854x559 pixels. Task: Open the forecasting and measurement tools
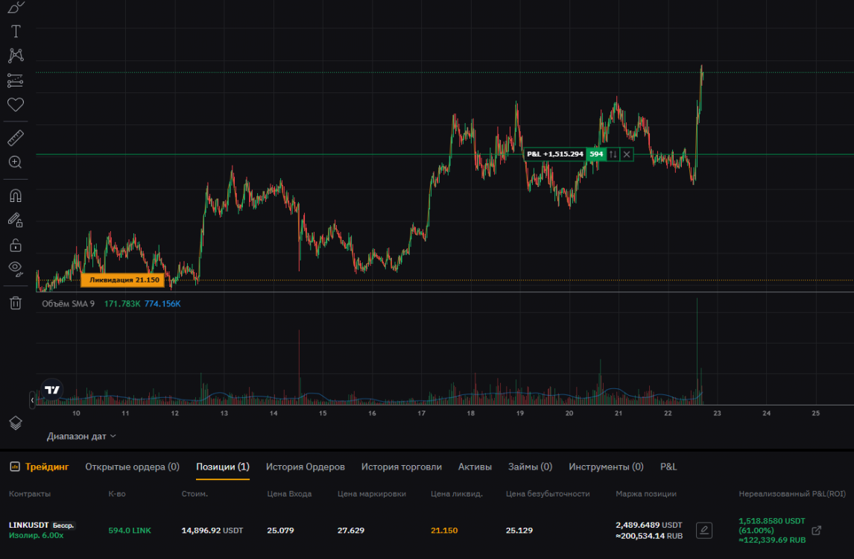[x=16, y=80]
